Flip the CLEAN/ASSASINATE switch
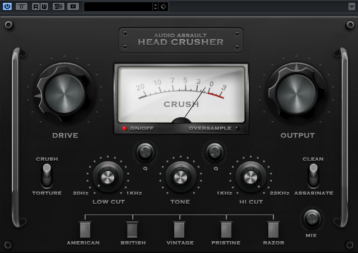The width and height of the screenshot is (358, 253). 313,175
